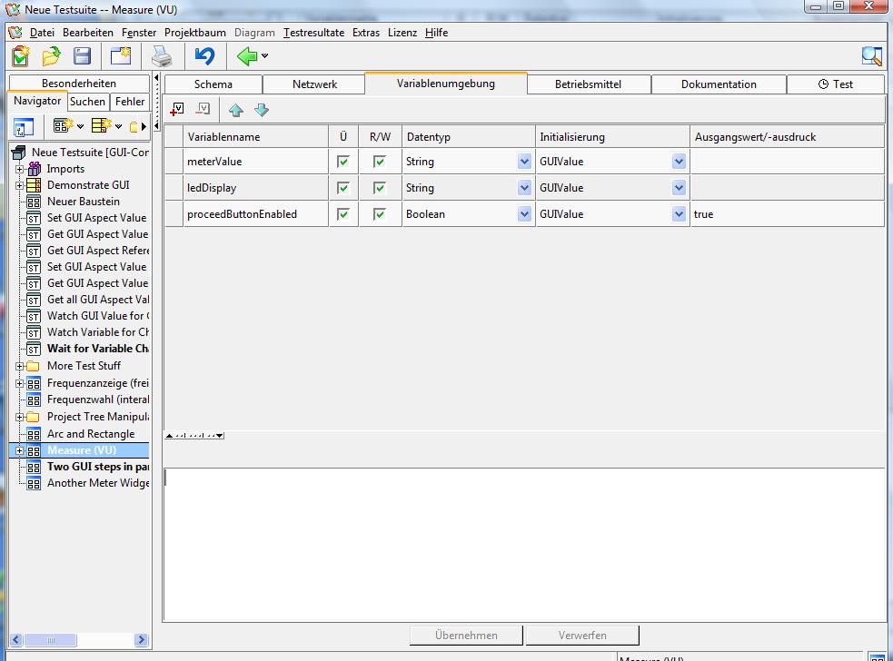Select Arc and Rectangle in the tree

point(90,434)
